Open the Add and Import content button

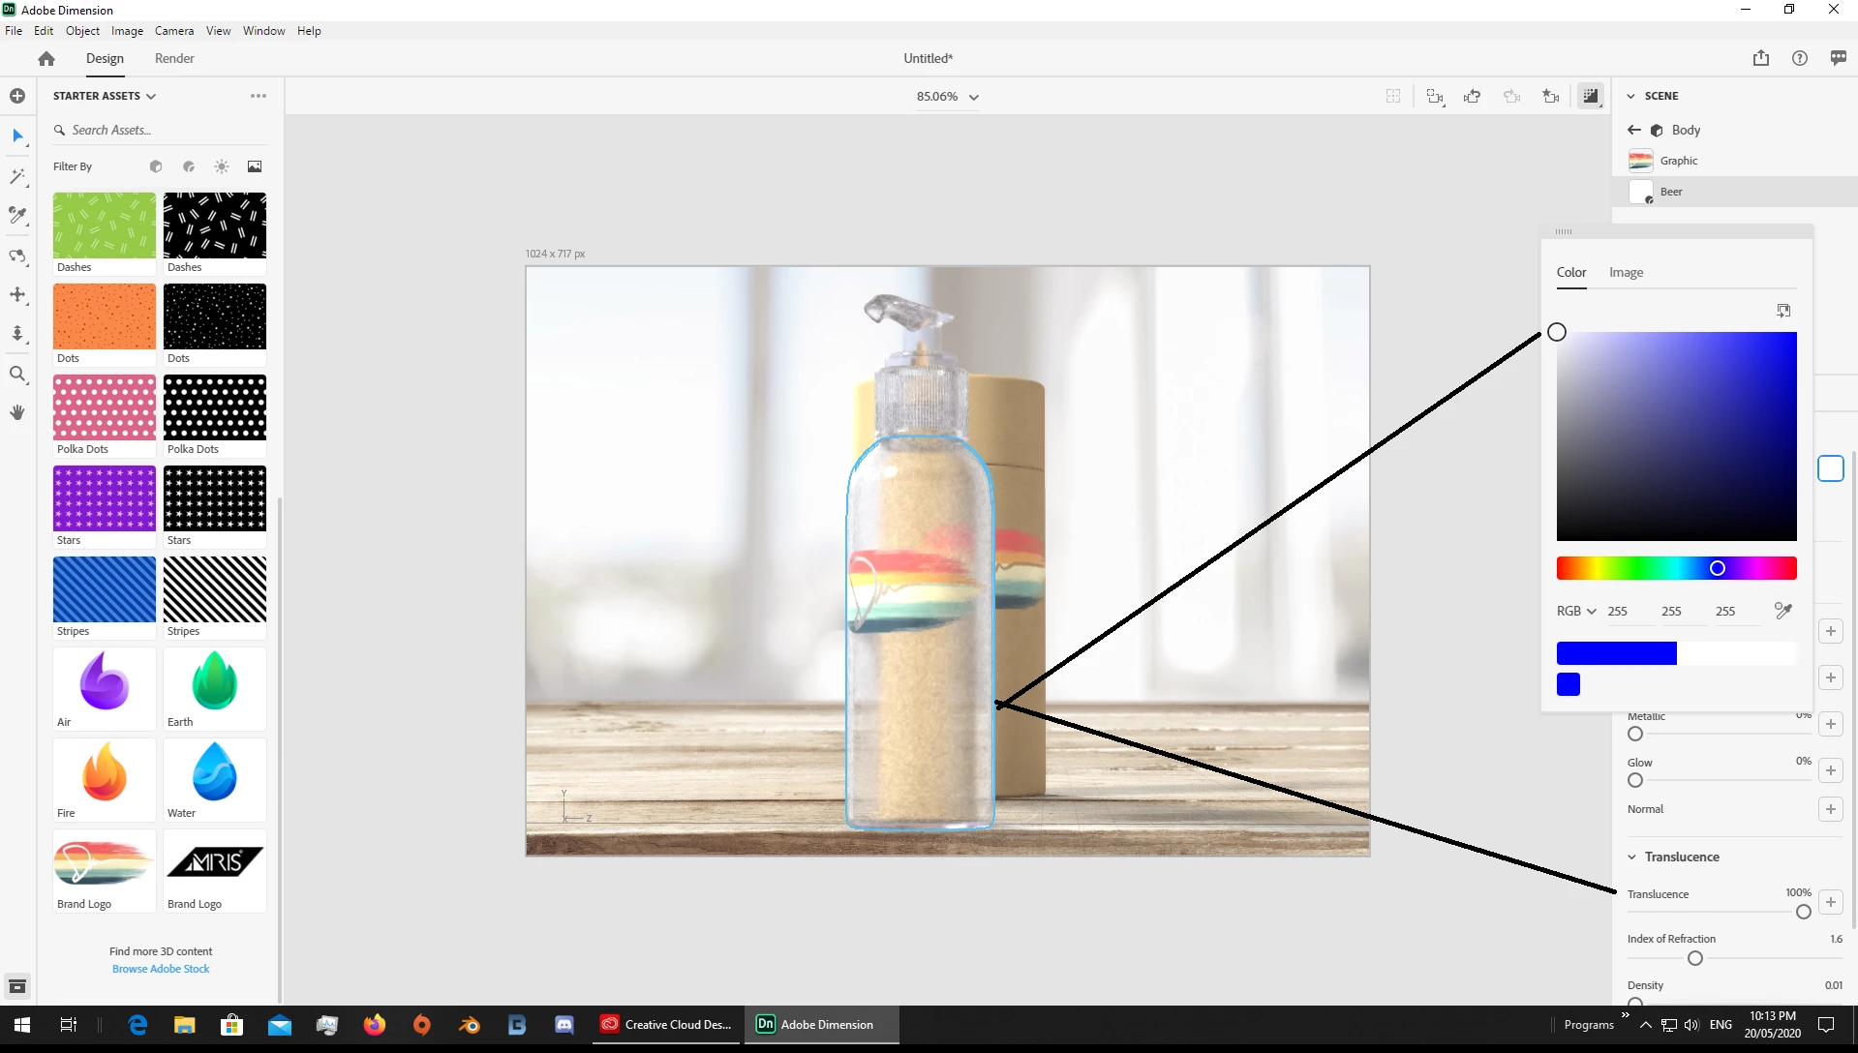coord(17,96)
